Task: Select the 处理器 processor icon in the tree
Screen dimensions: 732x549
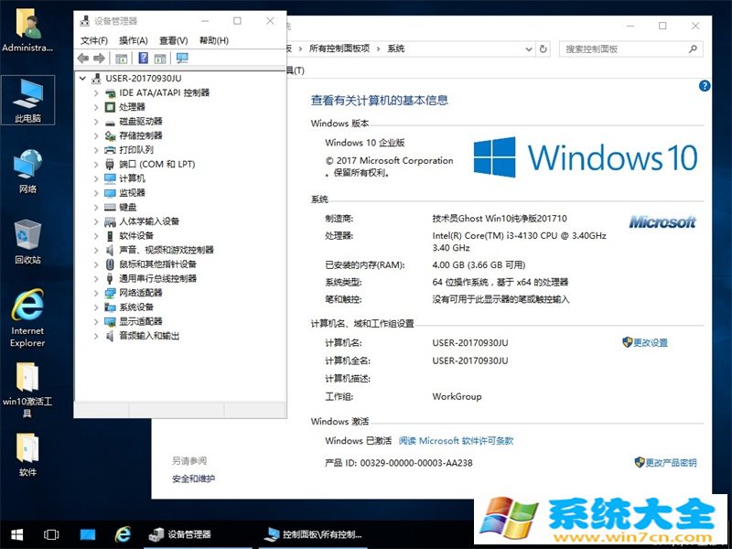Action: coord(110,107)
